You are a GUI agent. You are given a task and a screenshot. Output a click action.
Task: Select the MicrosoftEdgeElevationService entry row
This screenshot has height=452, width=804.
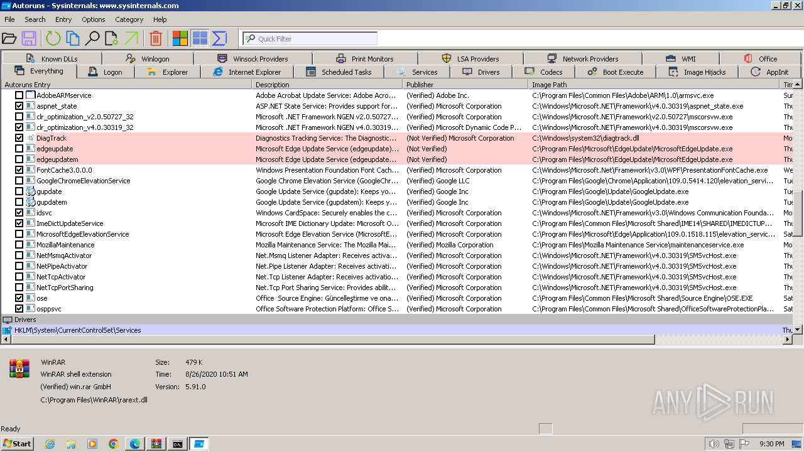pos(397,234)
